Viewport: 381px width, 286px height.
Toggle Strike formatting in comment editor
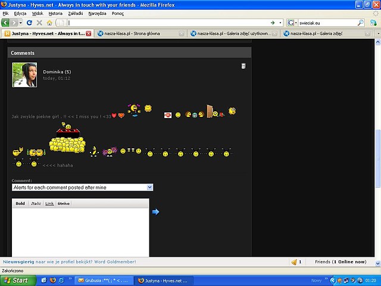tap(64, 204)
